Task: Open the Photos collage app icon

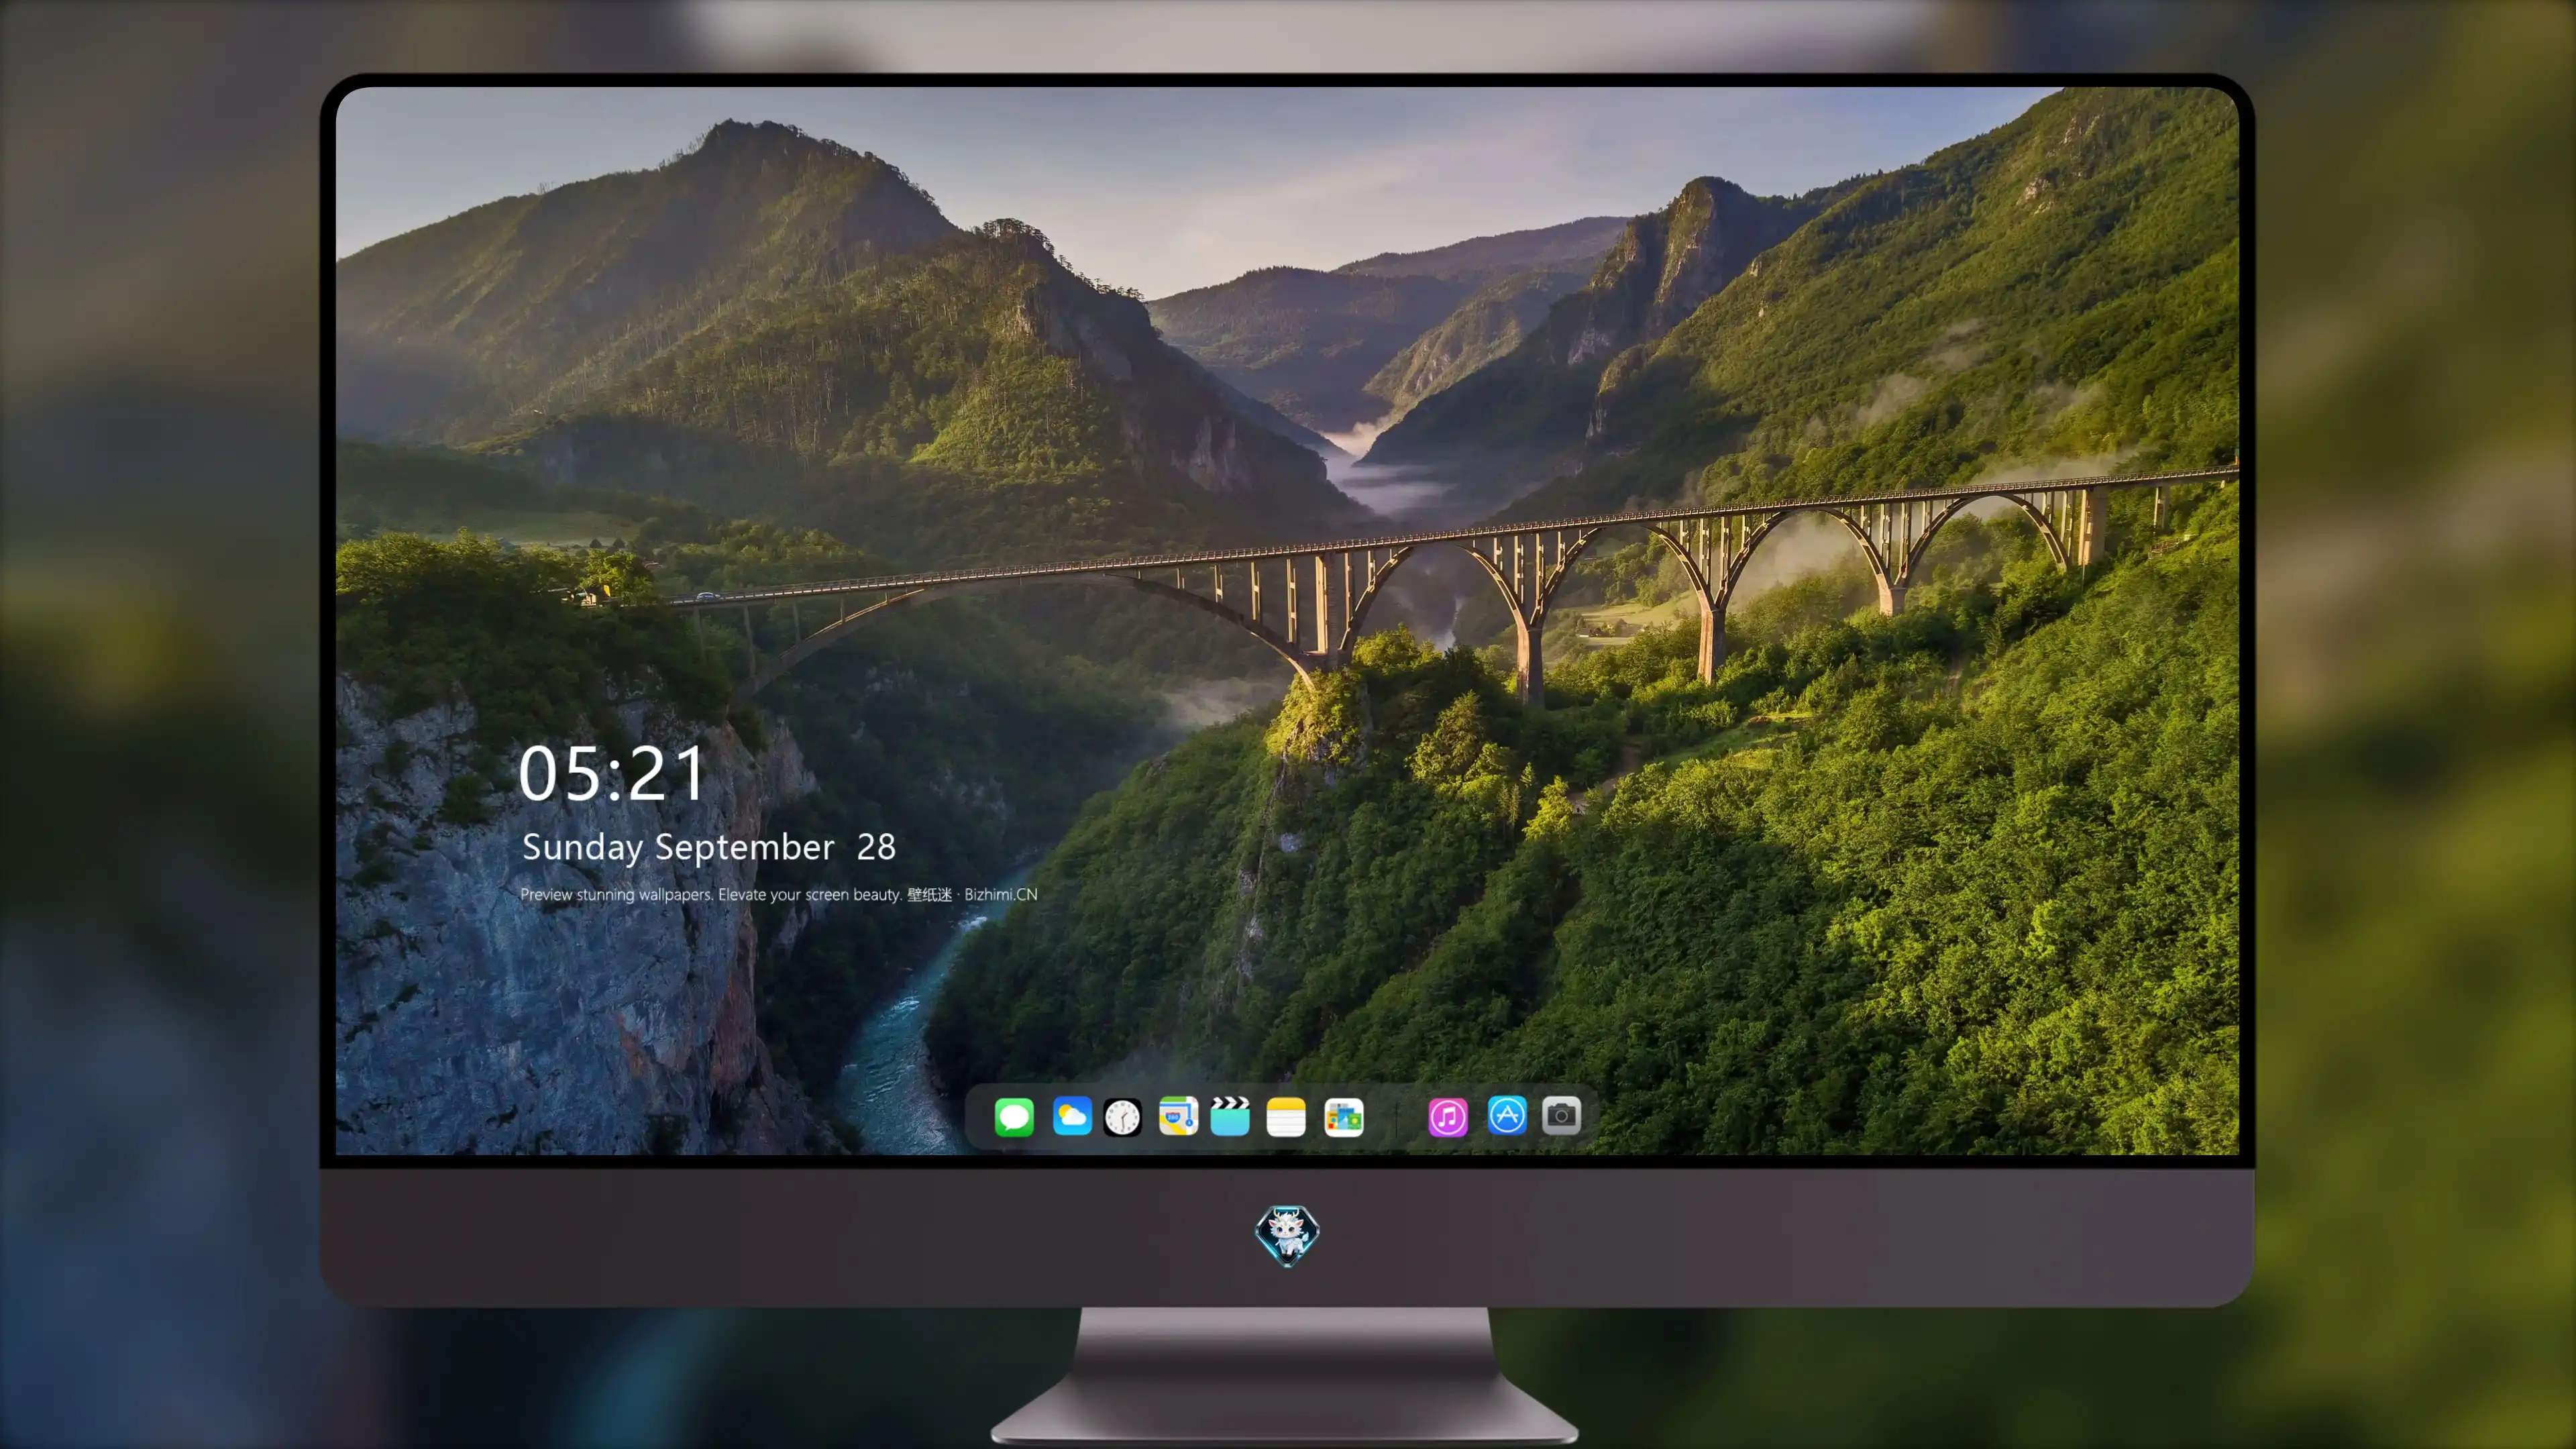Action: click(x=1344, y=1117)
